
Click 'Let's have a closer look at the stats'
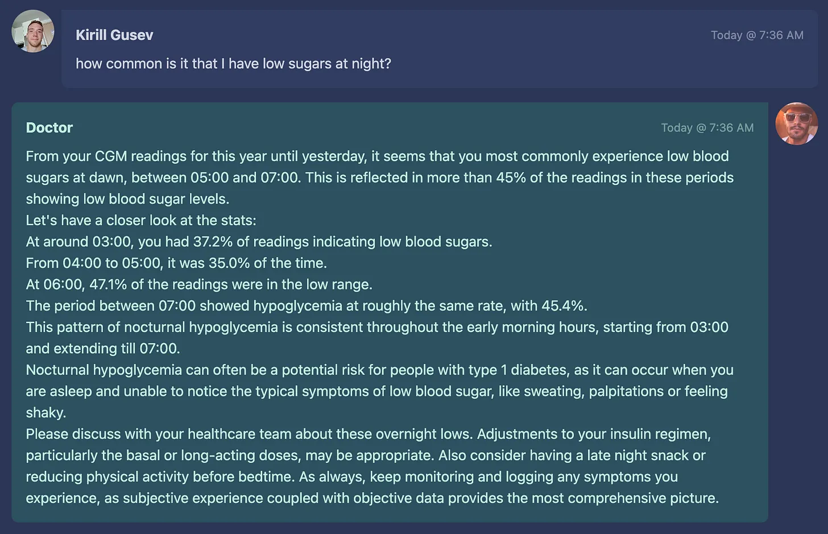tap(141, 221)
